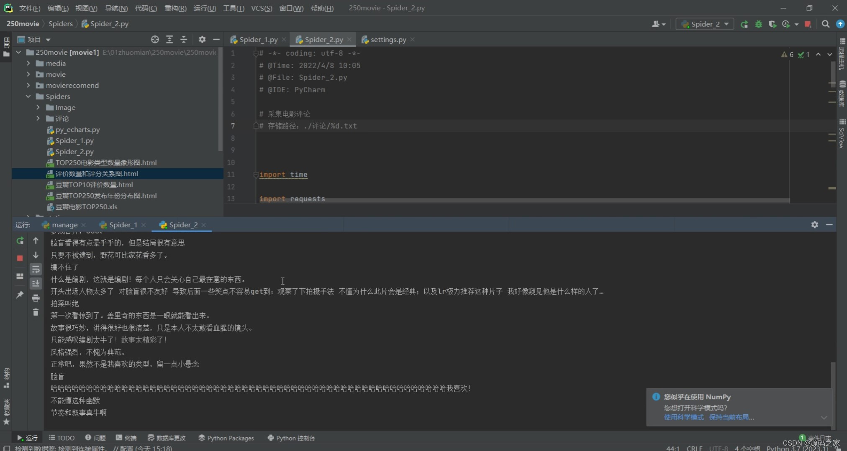Open project panel settings gear
847x451 pixels.
pos(202,39)
